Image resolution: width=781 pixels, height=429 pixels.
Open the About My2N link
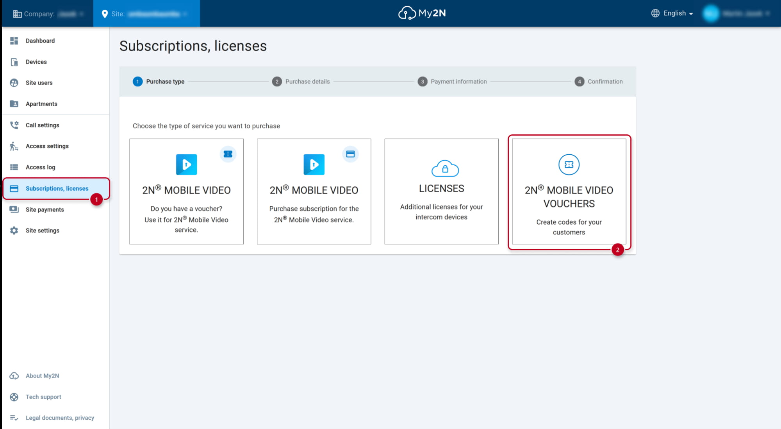point(55,376)
